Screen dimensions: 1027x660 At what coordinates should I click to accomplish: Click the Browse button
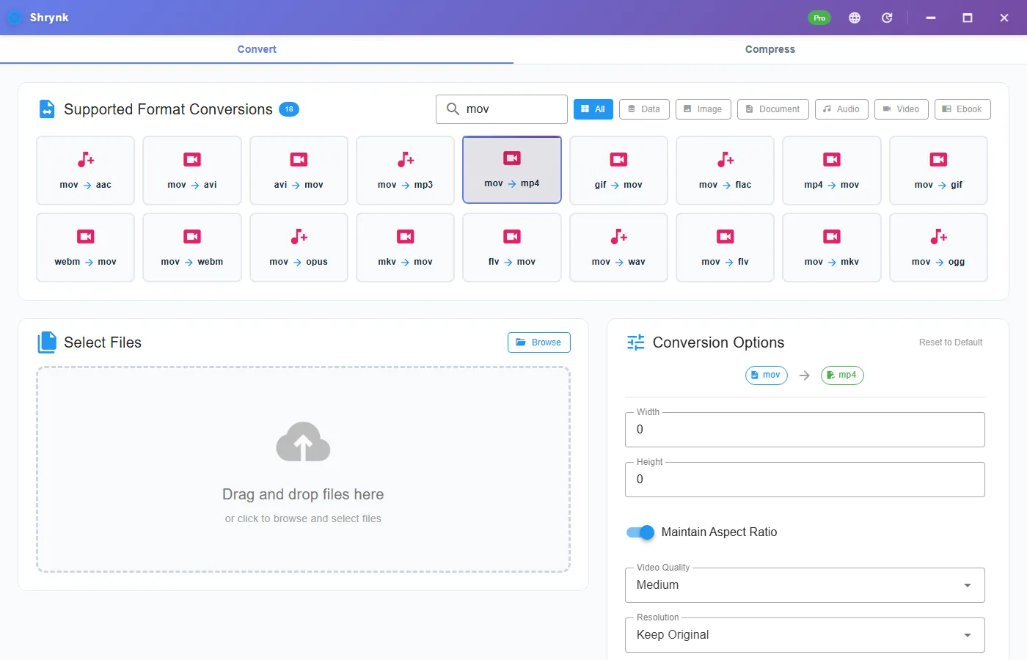[x=539, y=342]
